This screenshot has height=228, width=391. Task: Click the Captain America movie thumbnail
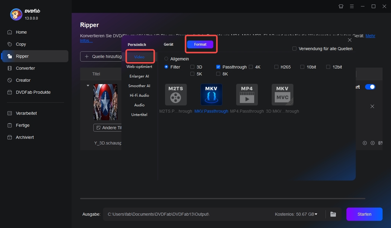[105, 102]
